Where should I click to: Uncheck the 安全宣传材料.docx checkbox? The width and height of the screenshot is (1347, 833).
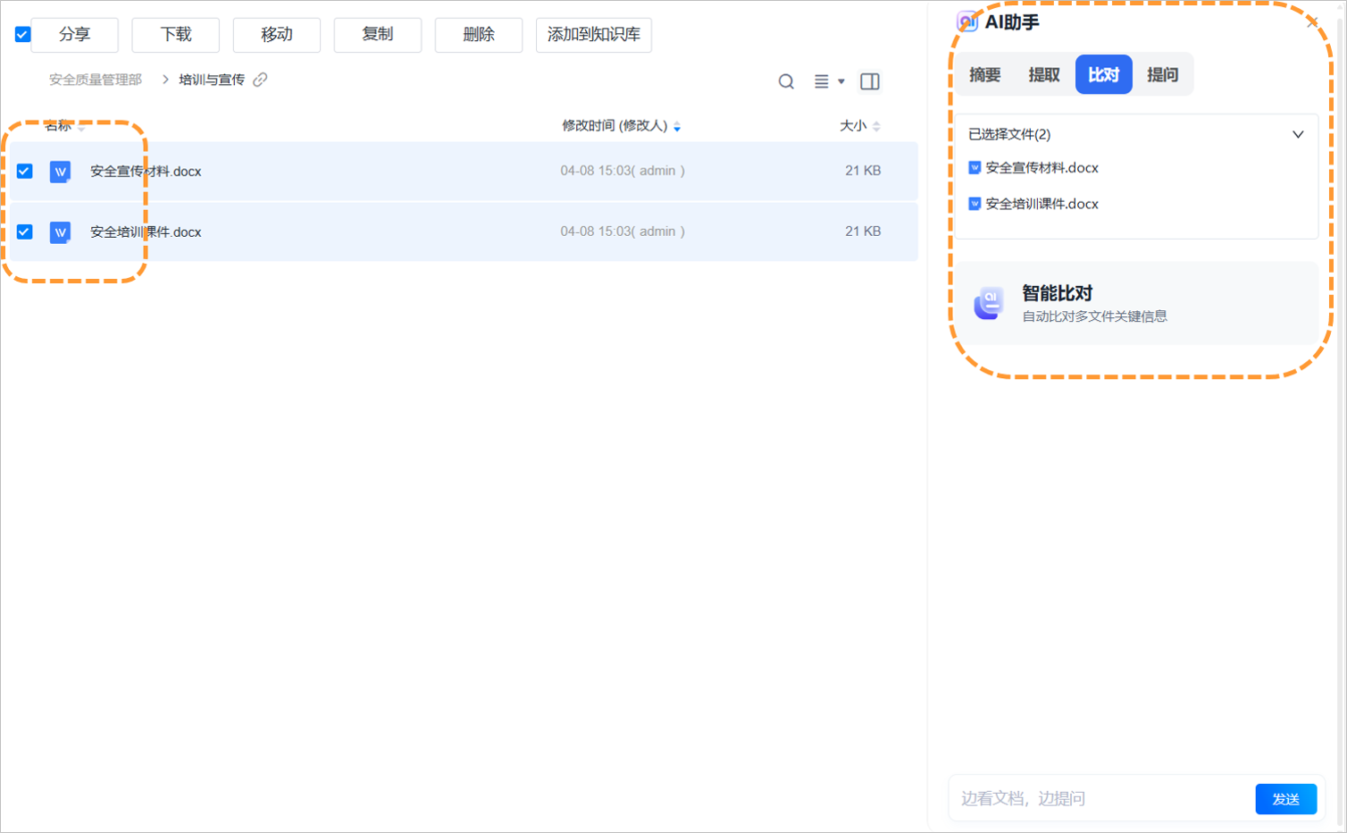point(25,171)
